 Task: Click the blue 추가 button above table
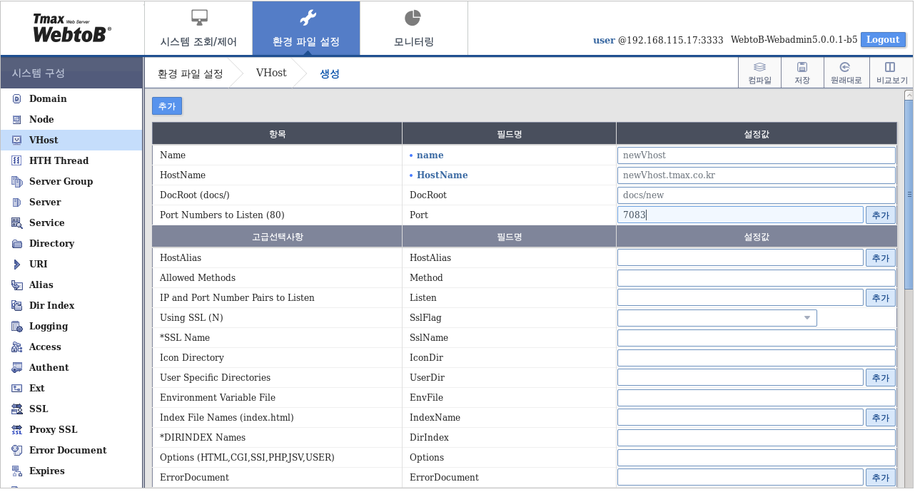pos(167,106)
